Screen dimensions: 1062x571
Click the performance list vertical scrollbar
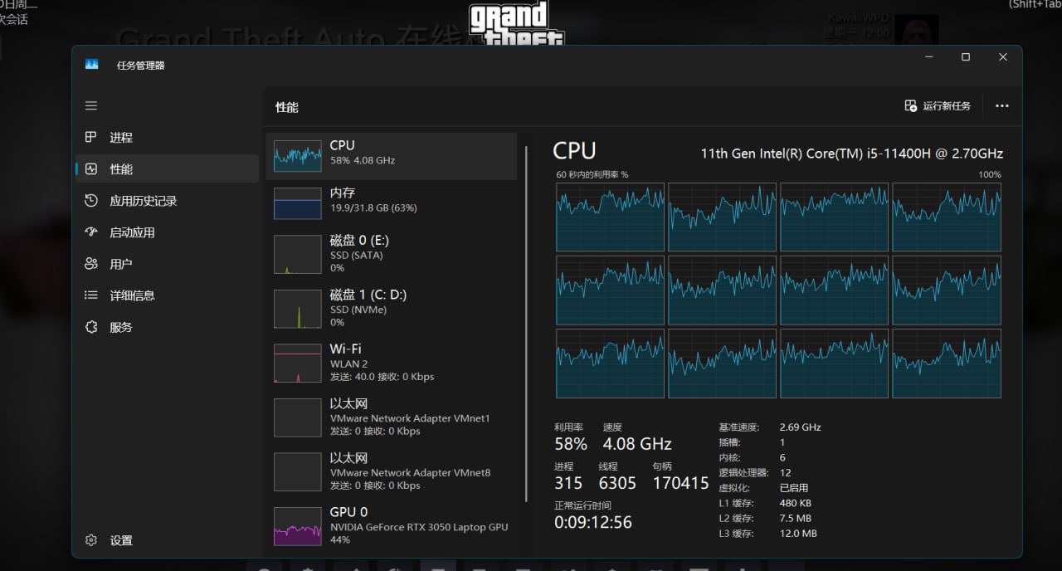pyautogui.click(x=527, y=324)
